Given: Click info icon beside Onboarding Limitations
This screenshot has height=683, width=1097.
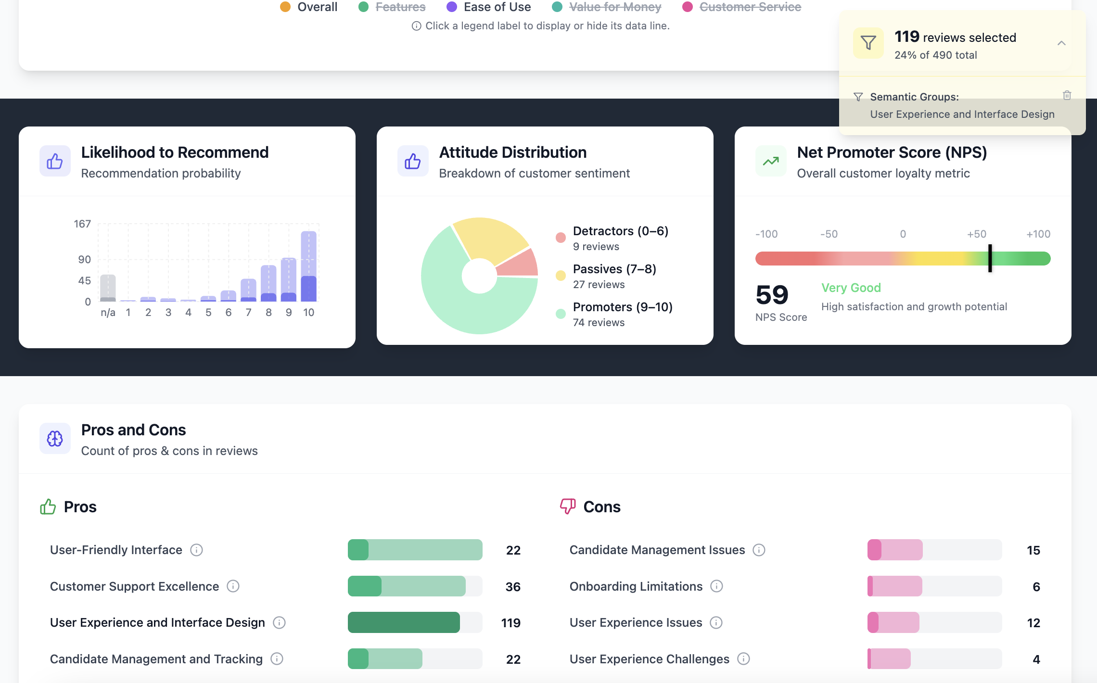Looking at the screenshot, I should click(716, 586).
